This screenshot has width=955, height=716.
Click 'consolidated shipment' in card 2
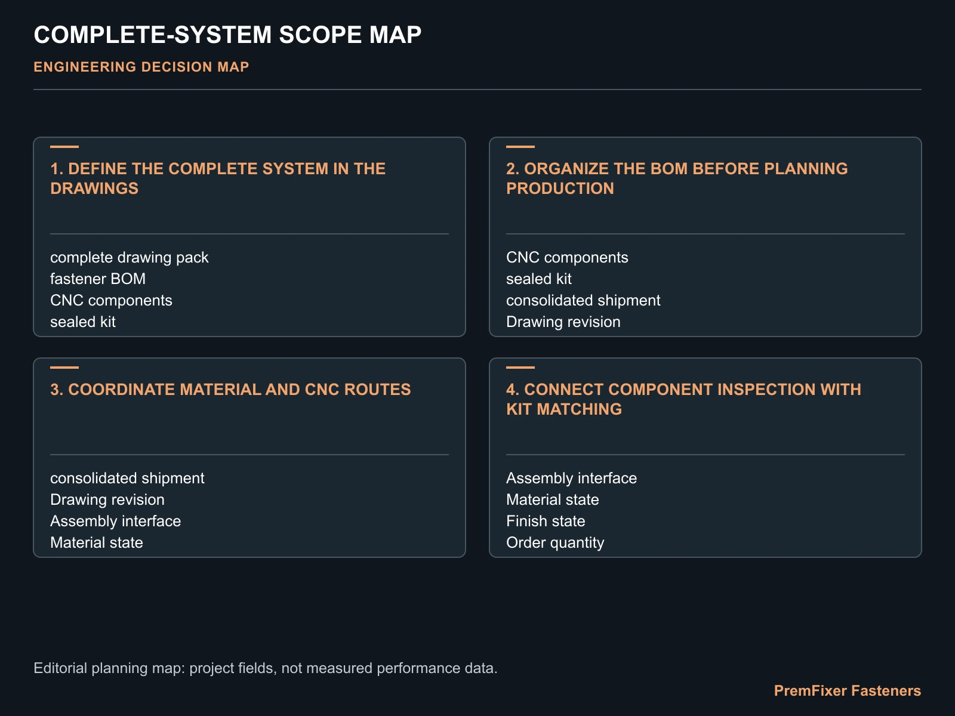[583, 300]
